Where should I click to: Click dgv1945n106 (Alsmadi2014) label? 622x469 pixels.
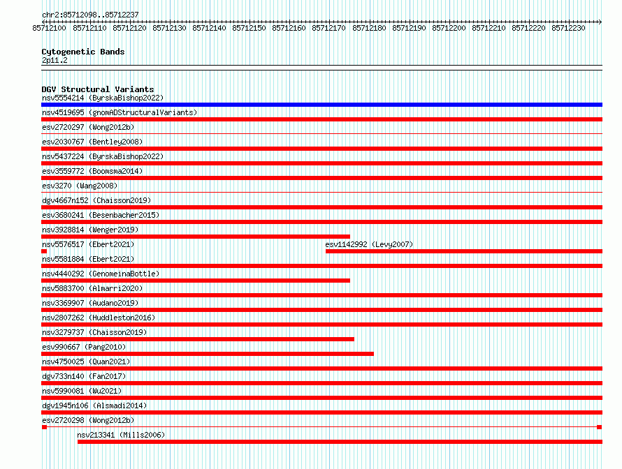[94, 405]
